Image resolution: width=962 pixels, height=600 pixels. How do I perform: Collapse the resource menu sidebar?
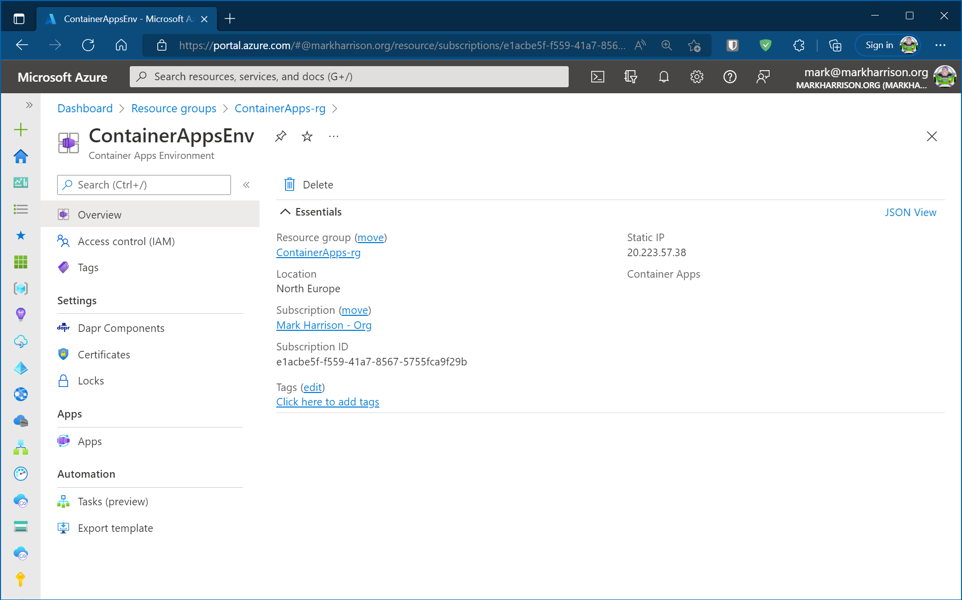tap(247, 185)
